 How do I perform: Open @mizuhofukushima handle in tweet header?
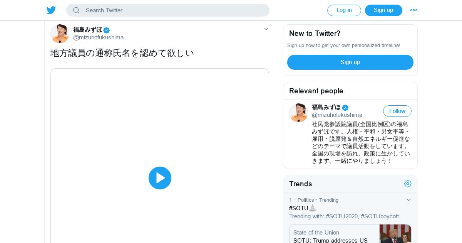[99, 37]
